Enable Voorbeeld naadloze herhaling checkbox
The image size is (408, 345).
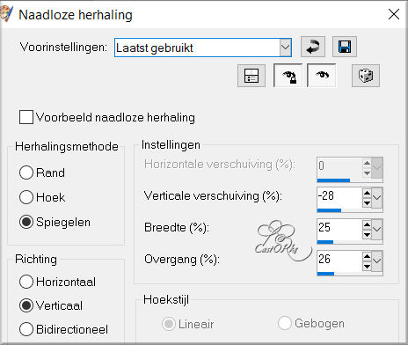click(x=26, y=117)
